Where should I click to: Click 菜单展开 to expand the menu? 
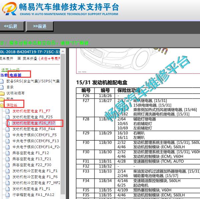pyautogui.click(x=7, y=58)
